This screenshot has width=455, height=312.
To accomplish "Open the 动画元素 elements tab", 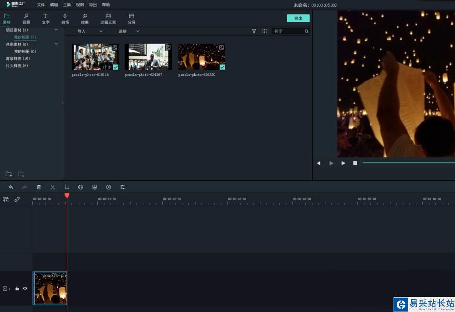I will 108,19.
